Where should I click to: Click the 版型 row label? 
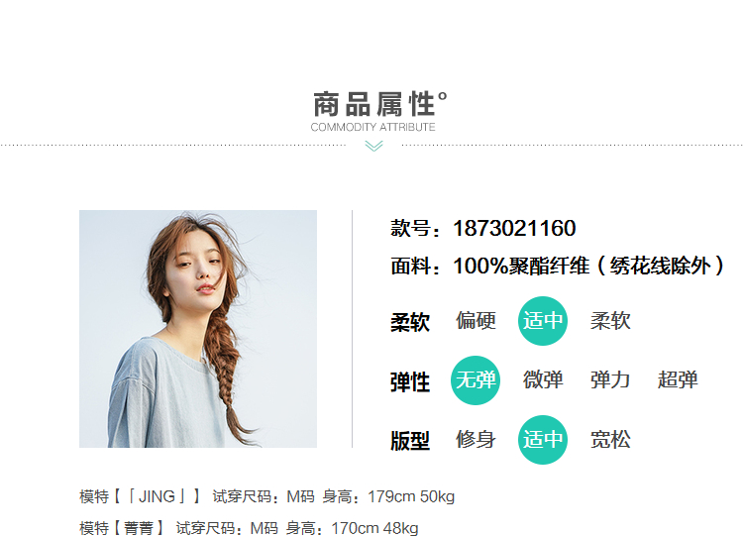click(x=410, y=441)
